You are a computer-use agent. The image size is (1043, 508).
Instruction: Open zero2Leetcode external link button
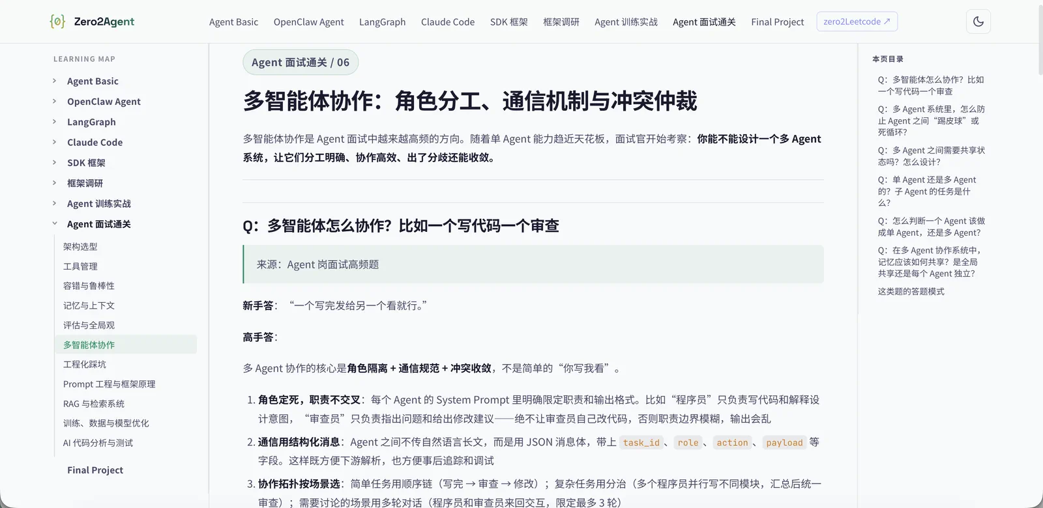[x=857, y=21]
